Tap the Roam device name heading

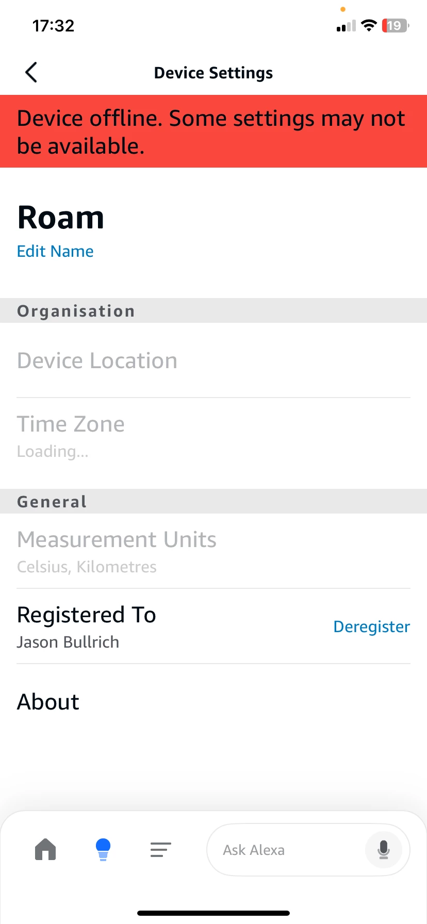pos(61,217)
